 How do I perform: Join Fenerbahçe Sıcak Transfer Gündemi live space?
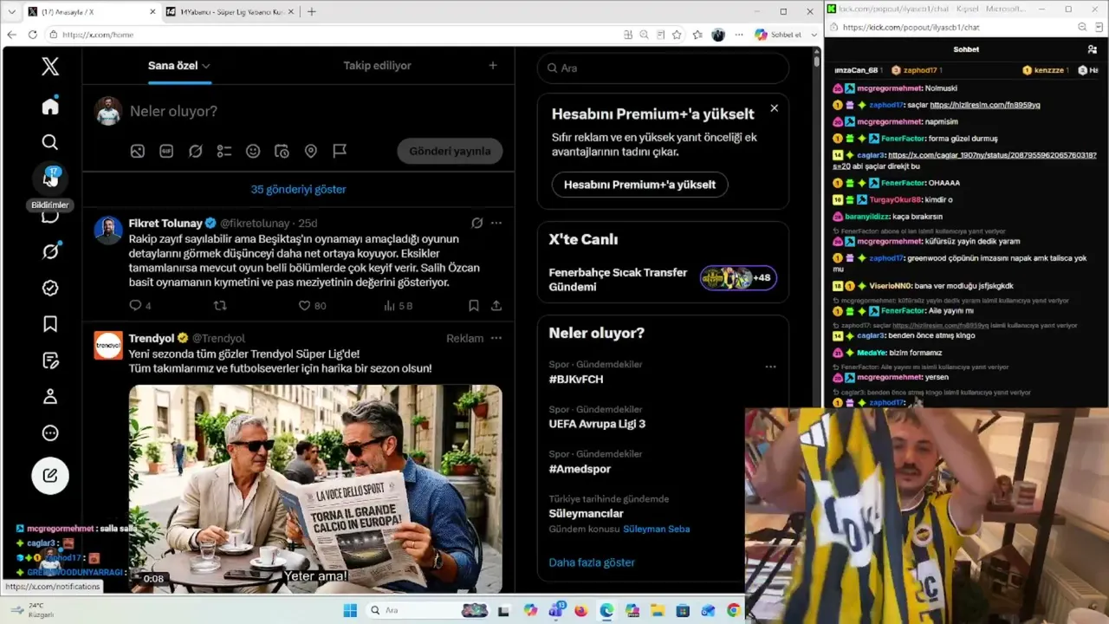pos(663,279)
